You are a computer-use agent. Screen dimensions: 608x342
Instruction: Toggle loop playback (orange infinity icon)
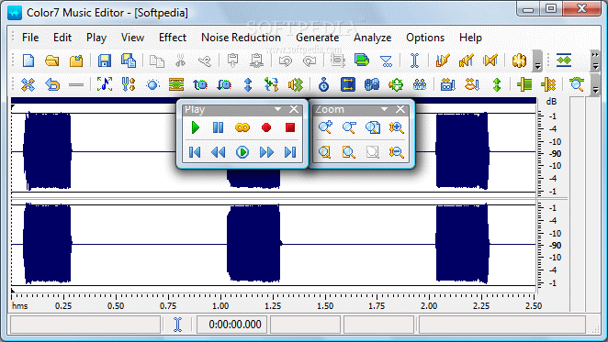pyautogui.click(x=242, y=127)
